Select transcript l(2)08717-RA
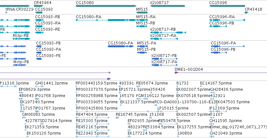Screen dimensions: 267x138 (163, 36)
